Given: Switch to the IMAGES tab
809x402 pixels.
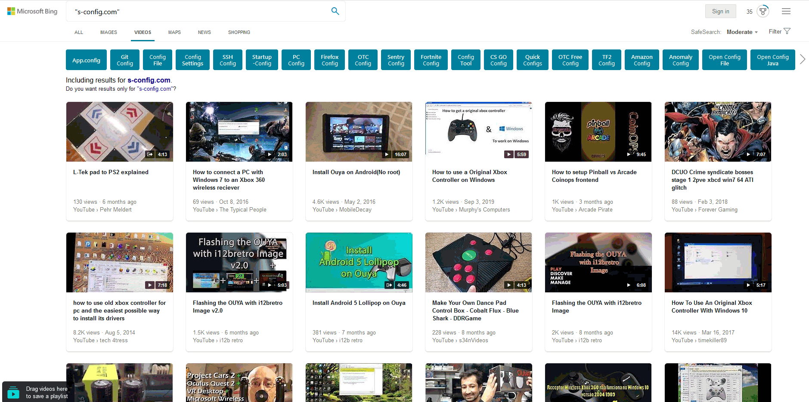Looking at the screenshot, I should [108, 32].
